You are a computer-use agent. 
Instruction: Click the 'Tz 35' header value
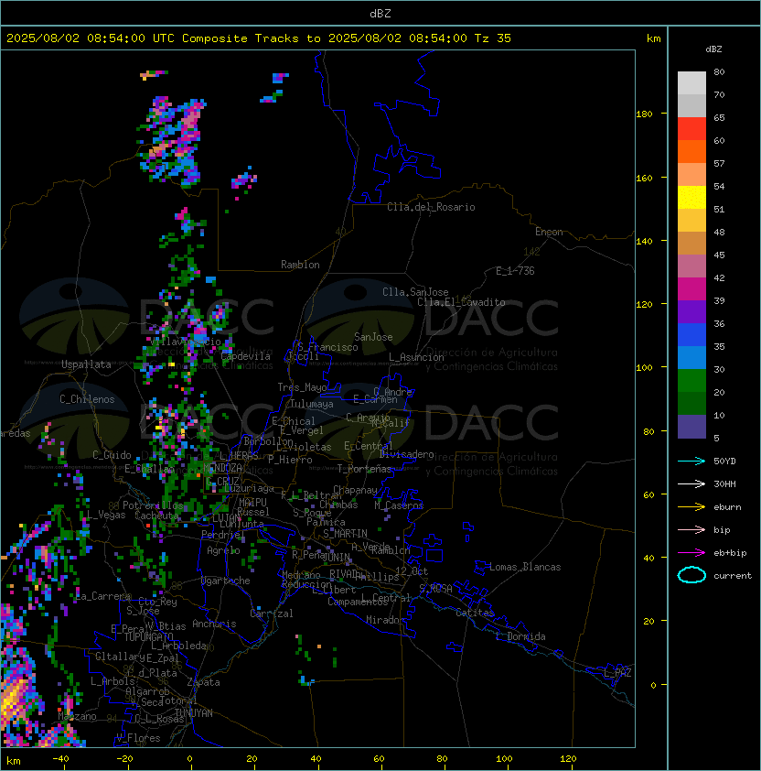pyautogui.click(x=493, y=38)
